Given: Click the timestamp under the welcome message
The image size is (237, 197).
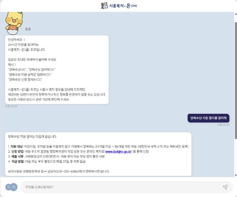Looking at the screenshot, I should pos(11,106).
